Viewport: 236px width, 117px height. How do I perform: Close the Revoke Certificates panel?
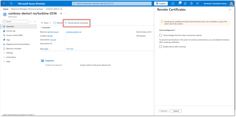230,10
